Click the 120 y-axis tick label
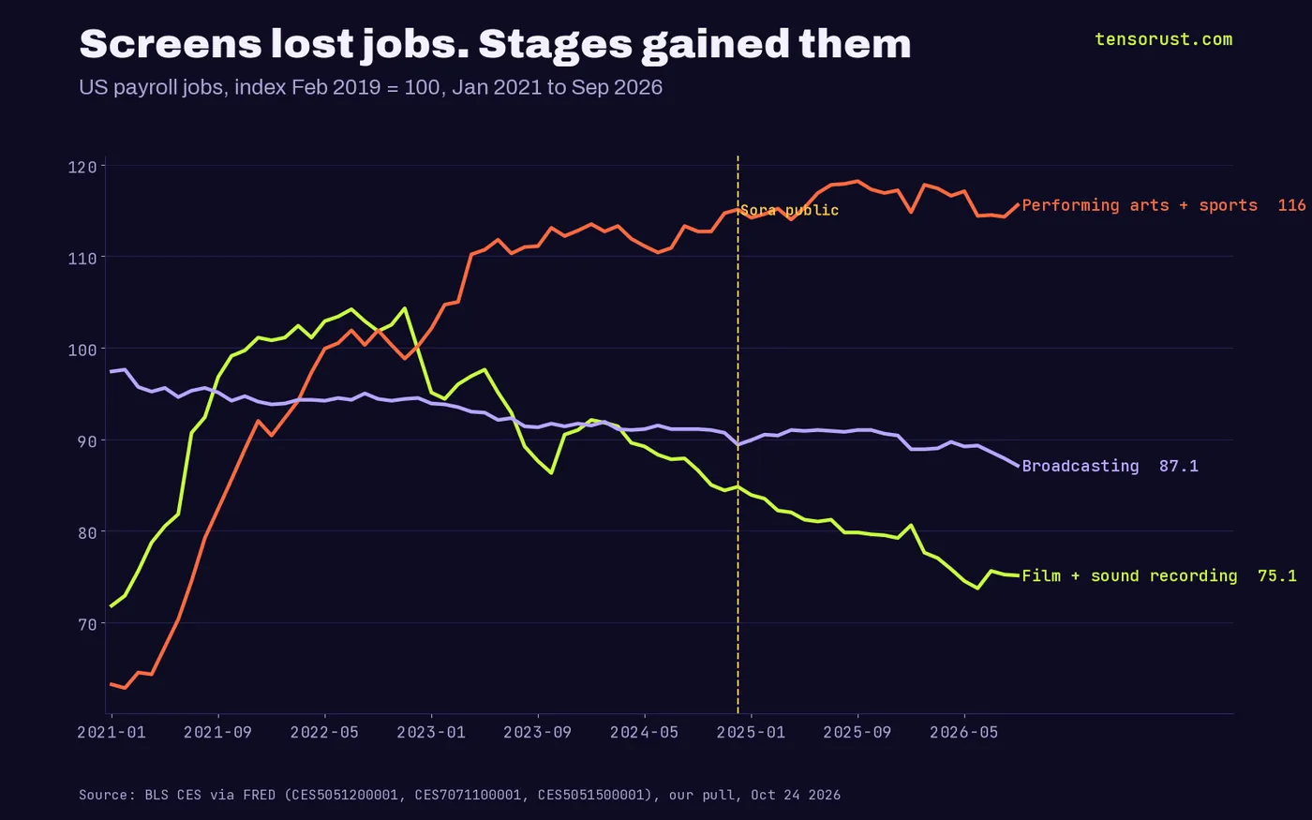Image resolution: width=1312 pixels, height=820 pixels. [82, 167]
